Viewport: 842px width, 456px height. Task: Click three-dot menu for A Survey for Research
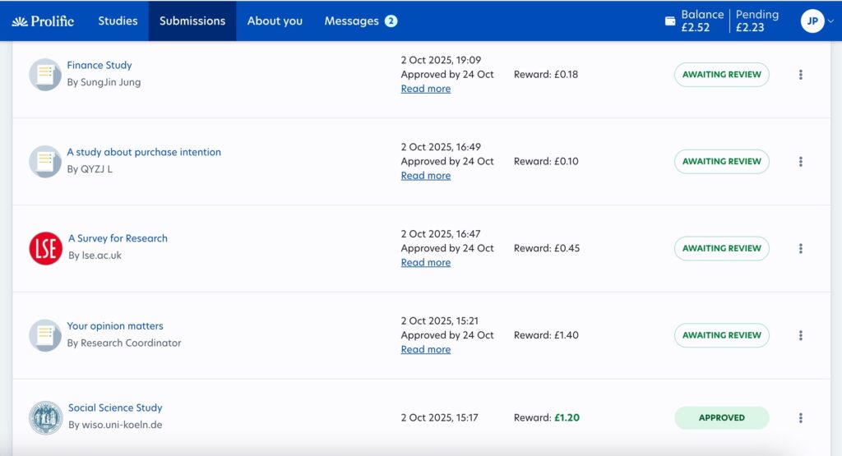(x=800, y=249)
